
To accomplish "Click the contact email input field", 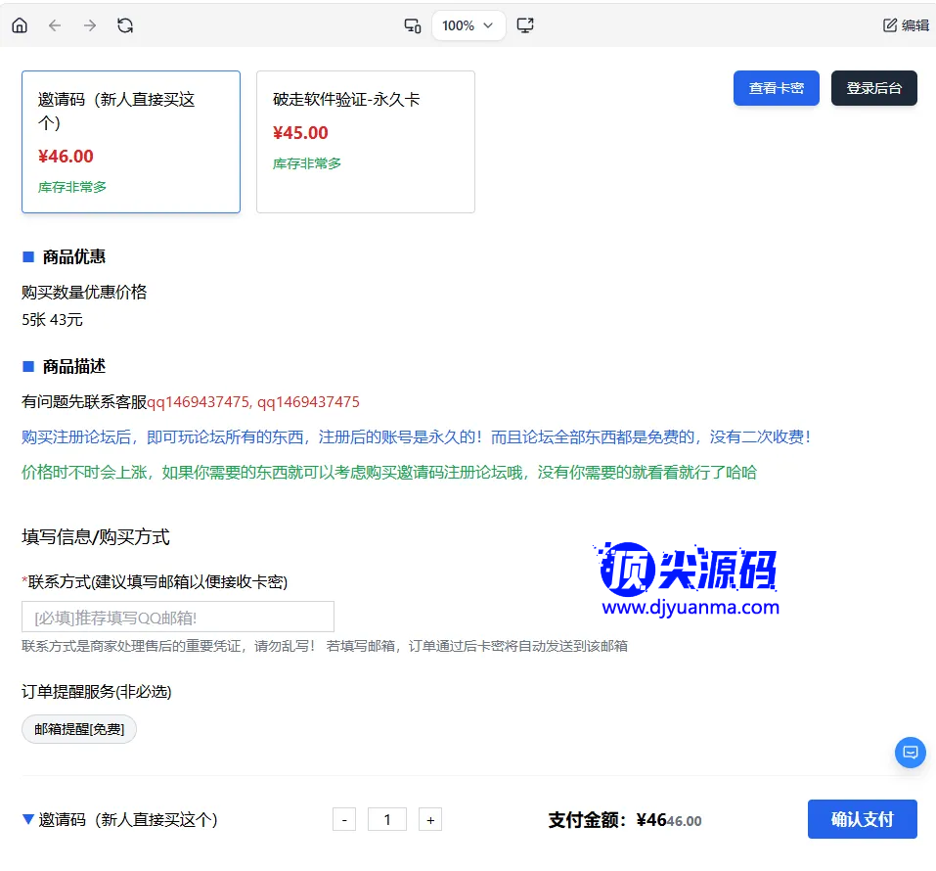I will click(x=178, y=617).
